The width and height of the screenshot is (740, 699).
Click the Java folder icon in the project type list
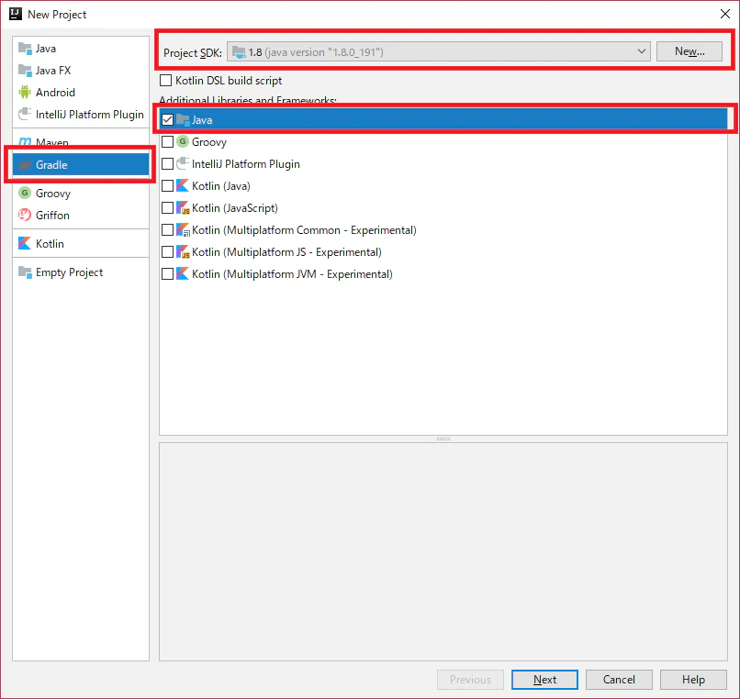tap(25, 48)
